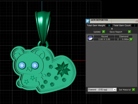
Task: Open the Diamond material dropdown
Action: pyautogui.click(x=115, y=90)
